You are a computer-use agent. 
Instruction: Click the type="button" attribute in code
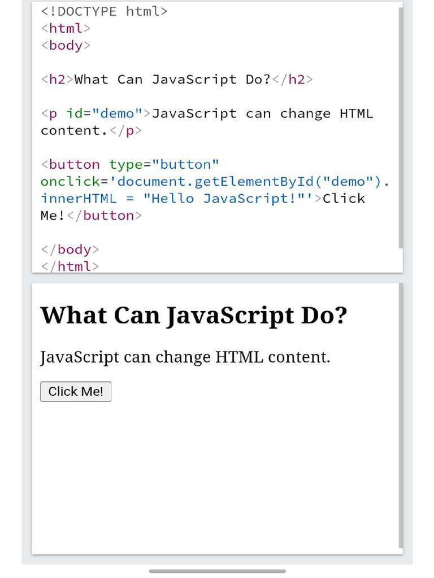[x=164, y=164]
